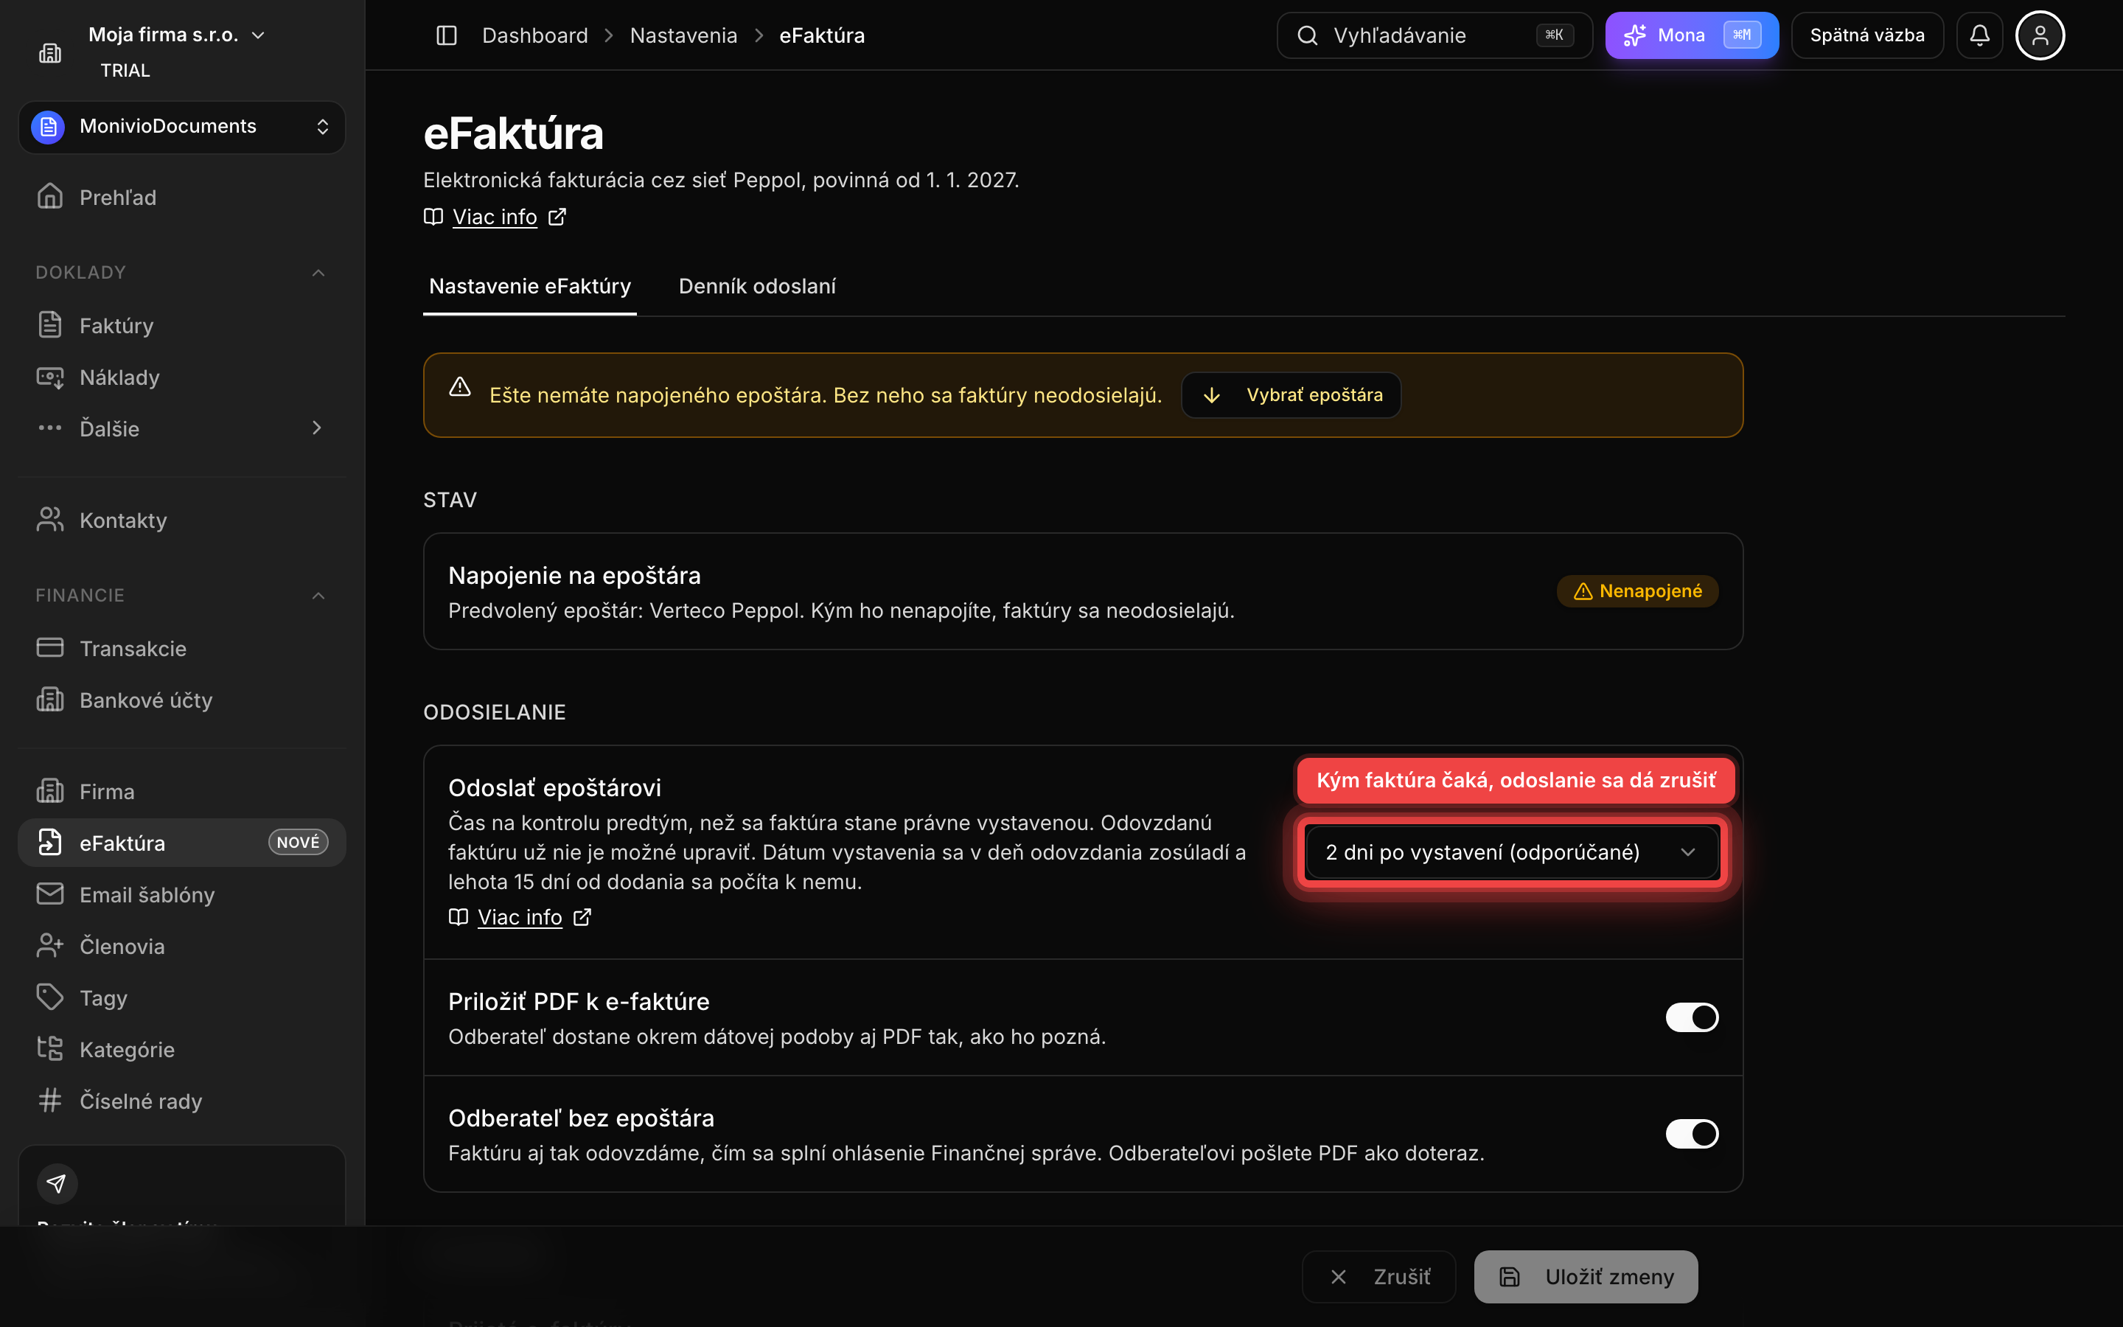The image size is (2123, 1327).
Task: Click the search magnifier icon
Action: (x=1307, y=35)
